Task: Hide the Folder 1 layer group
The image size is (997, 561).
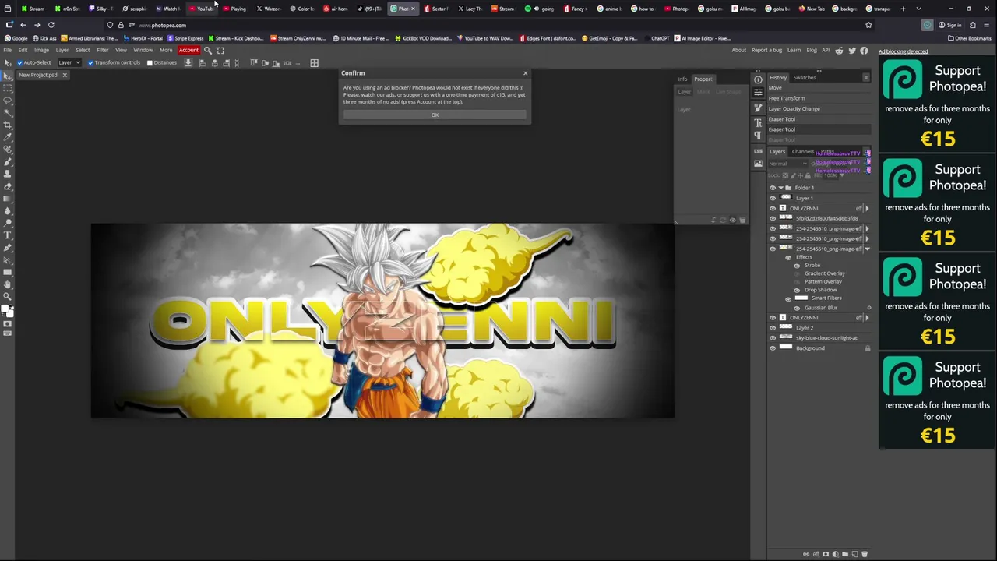Action: [773, 188]
